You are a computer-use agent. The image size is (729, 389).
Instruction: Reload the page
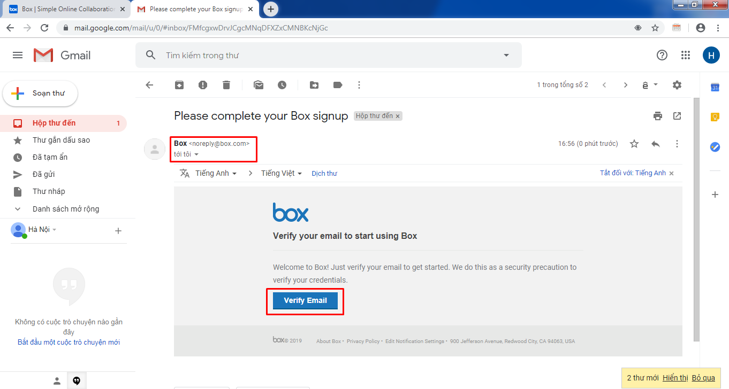click(44, 28)
